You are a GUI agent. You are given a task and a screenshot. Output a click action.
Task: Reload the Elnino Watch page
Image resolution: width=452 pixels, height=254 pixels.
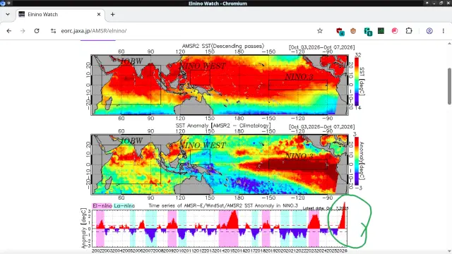click(37, 31)
